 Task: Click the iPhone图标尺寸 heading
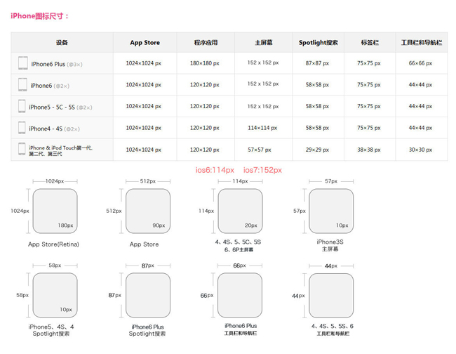pos(40,15)
